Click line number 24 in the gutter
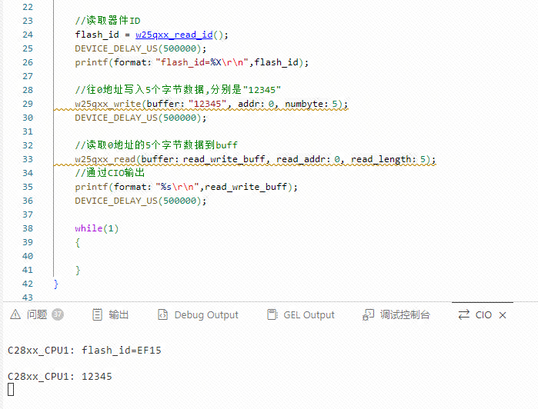Viewport: 538px width, 409px height. pos(28,35)
